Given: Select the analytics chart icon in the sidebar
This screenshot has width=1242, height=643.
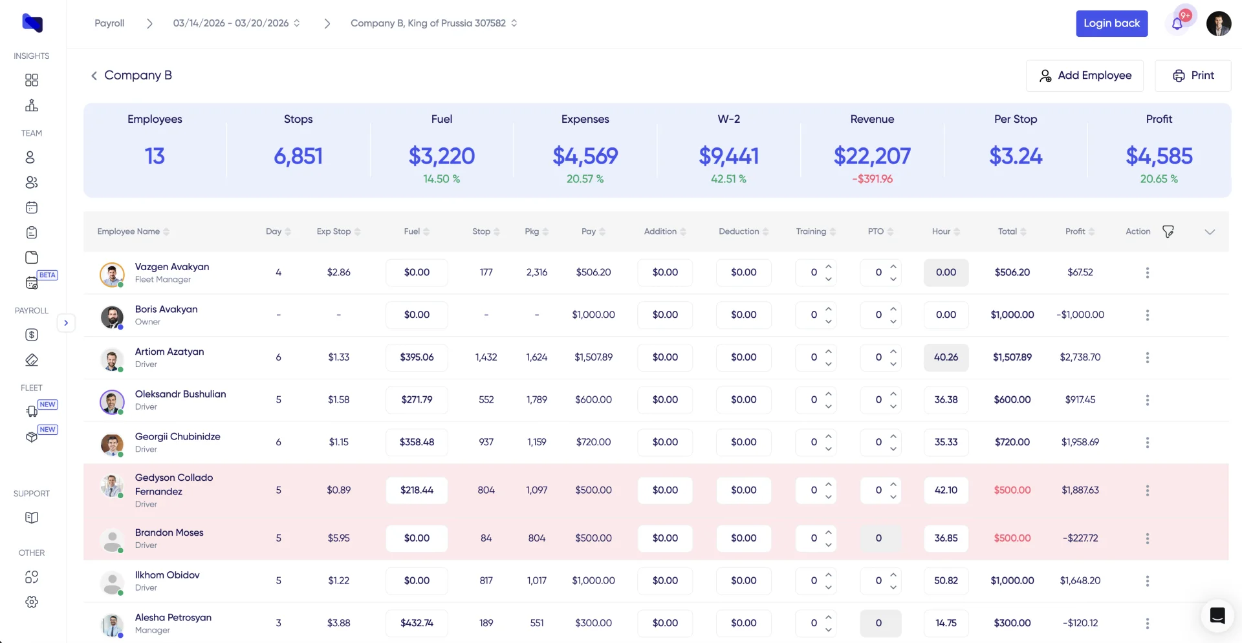Looking at the screenshot, I should coord(31,105).
